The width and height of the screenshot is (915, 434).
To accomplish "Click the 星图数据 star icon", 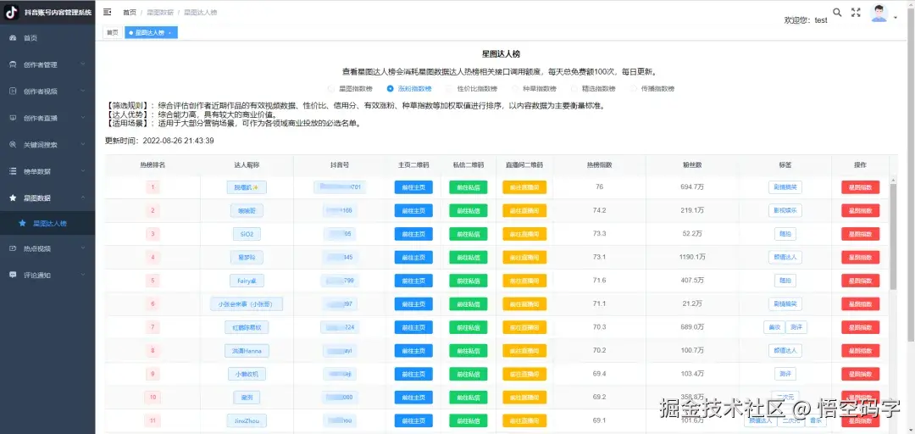I will [13, 198].
